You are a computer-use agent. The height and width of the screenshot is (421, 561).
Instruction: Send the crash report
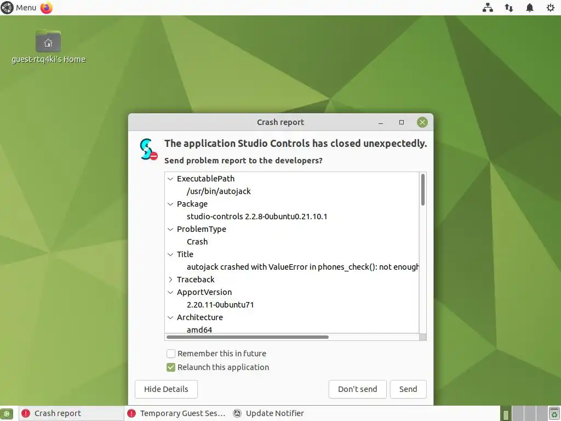pos(408,389)
